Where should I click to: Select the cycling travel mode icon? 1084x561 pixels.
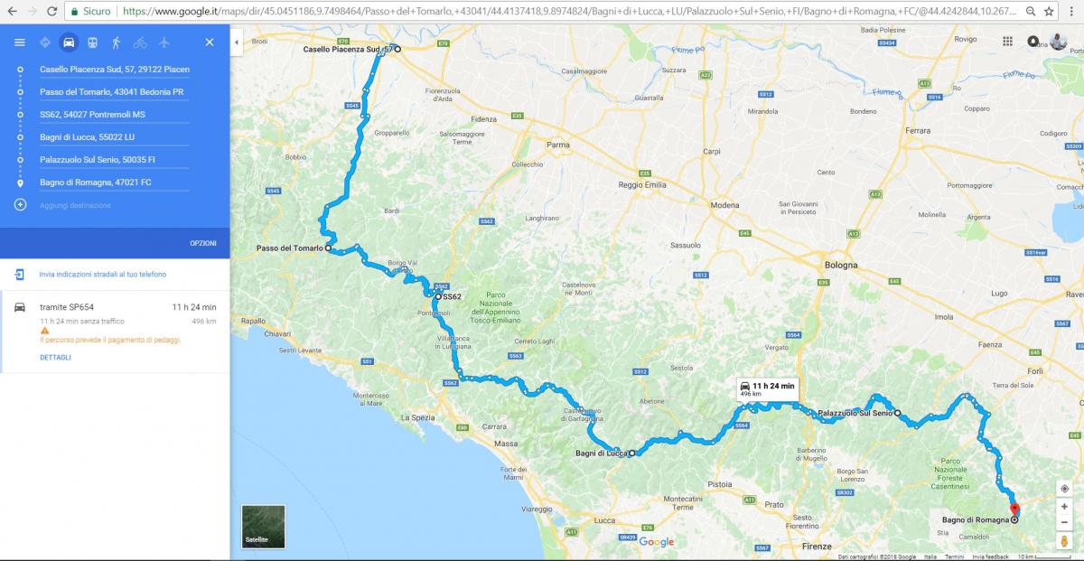click(x=140, y=42)
